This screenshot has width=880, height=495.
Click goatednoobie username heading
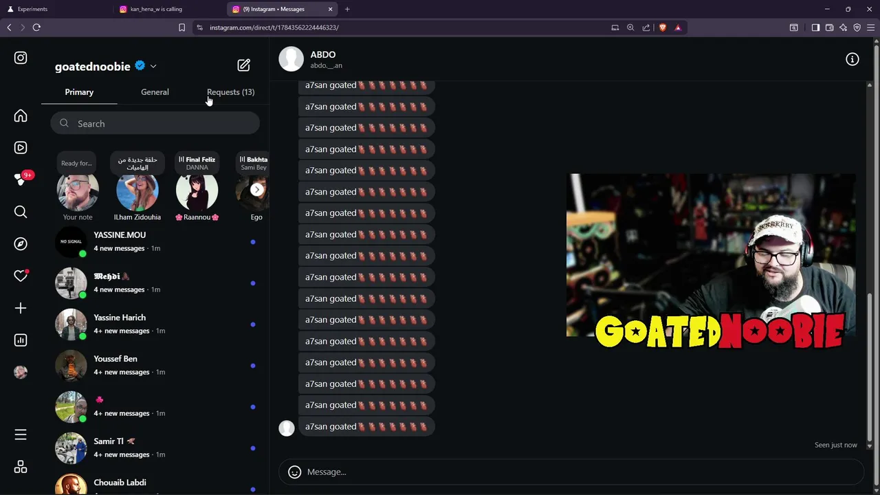click(93, 67)
